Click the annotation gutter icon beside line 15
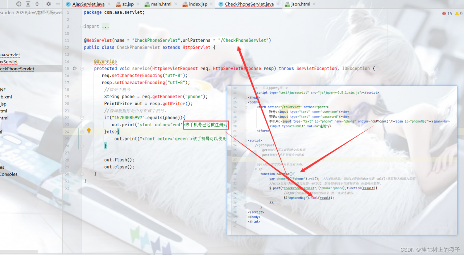This screenshot has width=464, height=255. pyautogui.click(x=74, y=68)
